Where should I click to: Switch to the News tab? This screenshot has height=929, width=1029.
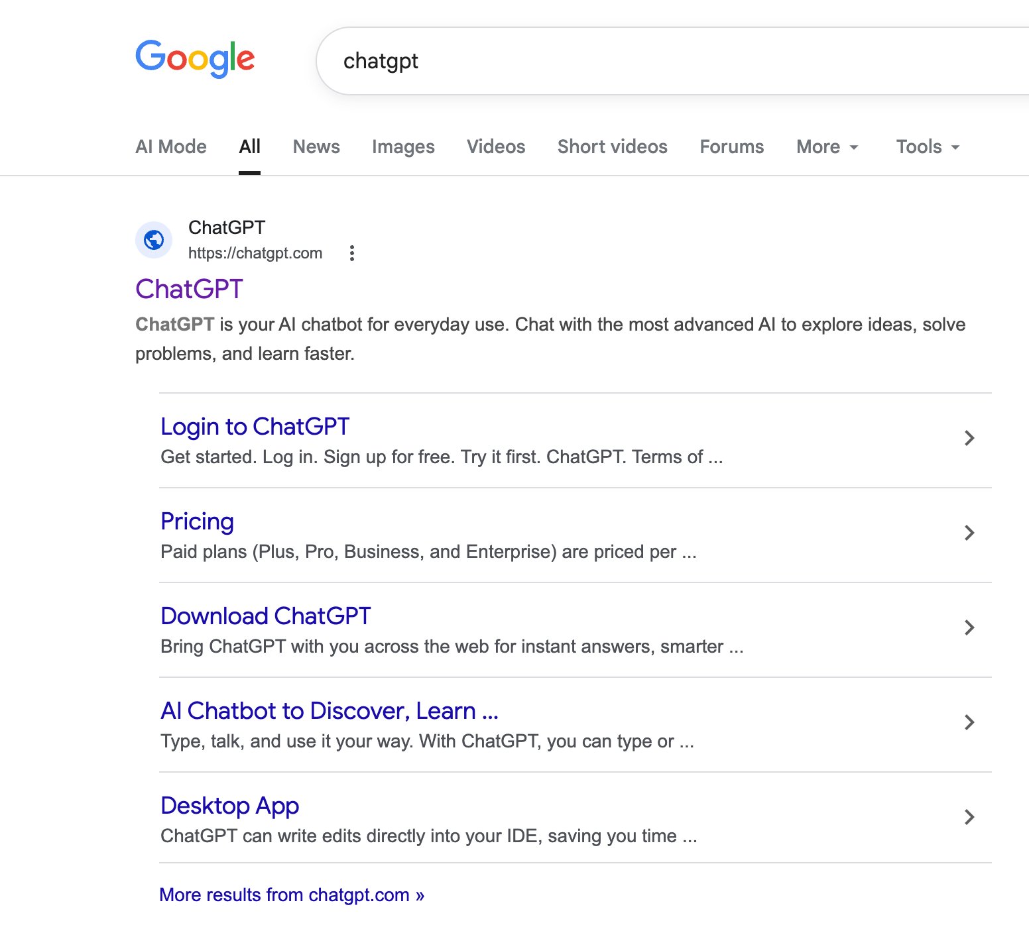[x=316, y=146]
